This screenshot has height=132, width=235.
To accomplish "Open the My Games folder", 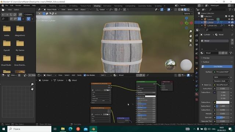I will [20, 45].
